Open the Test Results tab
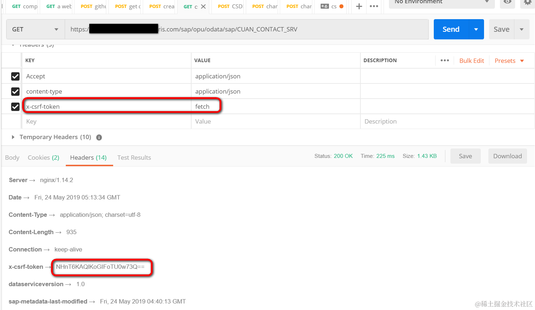 tap(134, 158)
